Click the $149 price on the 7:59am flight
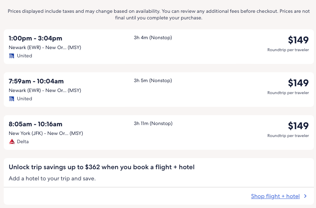This screenshot has width=316, height=208. click(298, 83)
